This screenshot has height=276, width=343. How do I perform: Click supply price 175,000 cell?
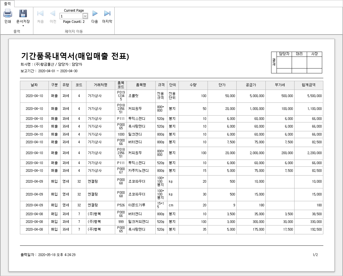click(251, 229)
